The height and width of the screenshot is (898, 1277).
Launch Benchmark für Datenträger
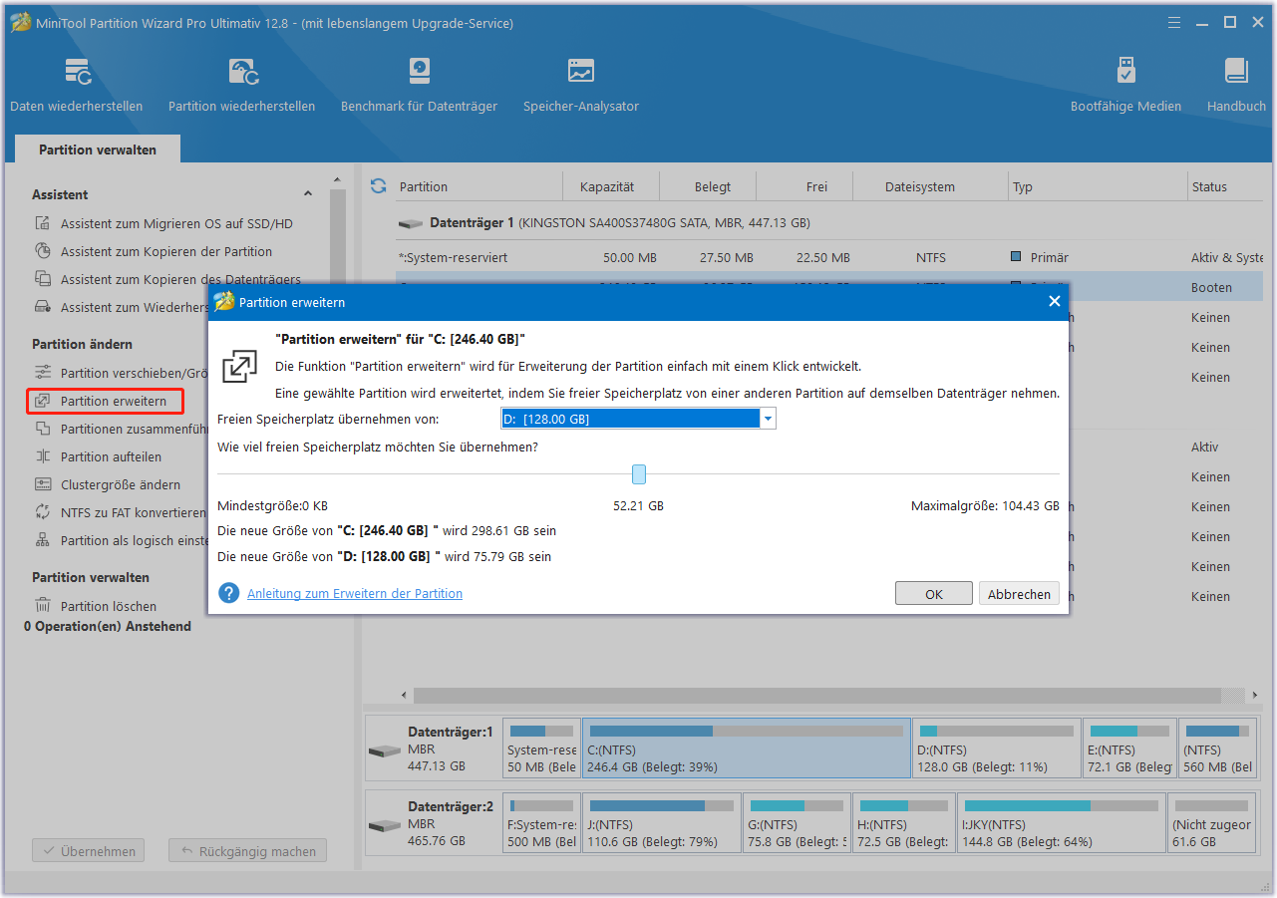[x=419, y=85]
